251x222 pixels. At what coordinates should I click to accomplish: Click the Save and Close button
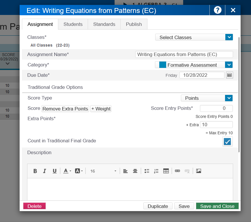pyautogui.click(x=217, y=206)
